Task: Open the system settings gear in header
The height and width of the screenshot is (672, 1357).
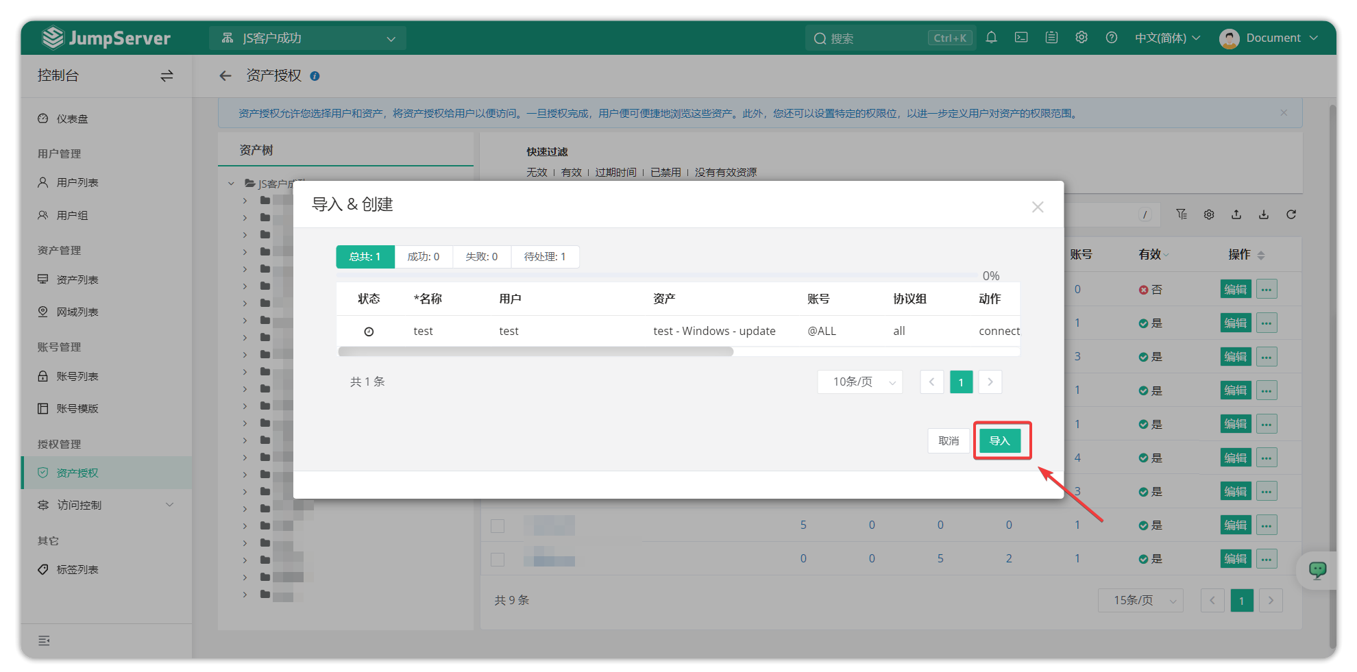Action: [1081, 38]
